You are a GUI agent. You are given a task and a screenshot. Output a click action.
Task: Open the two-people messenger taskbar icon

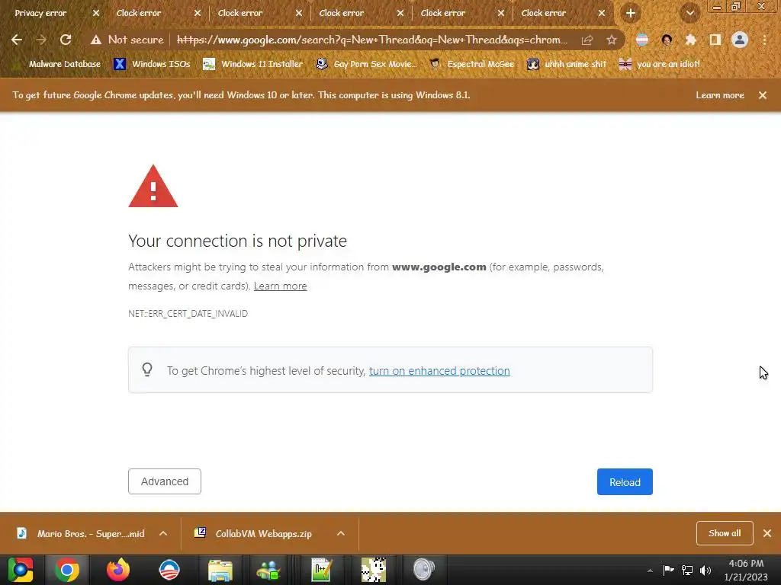click(268, 570)
